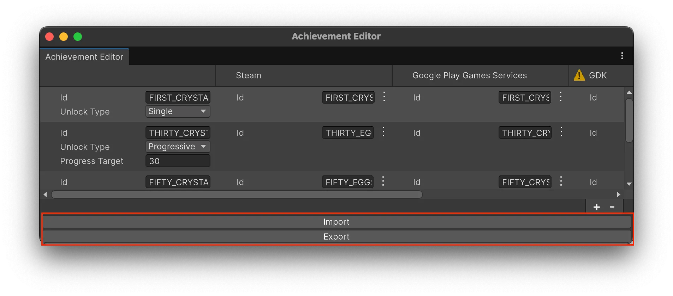Open Steam FIRST_CRYS row options menu
This screenshot has height=296, width=673.
[384, 97]
